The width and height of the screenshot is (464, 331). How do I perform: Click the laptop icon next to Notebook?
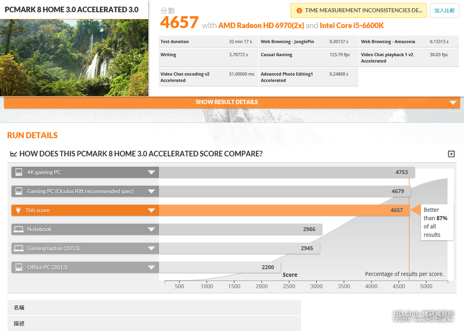click(19, 229)
